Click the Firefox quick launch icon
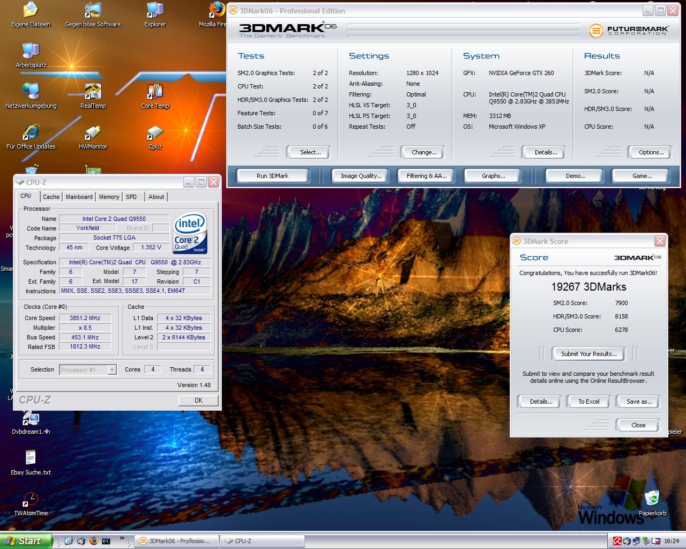The height and width of the screenshot is (549, 686). tap(93, 541)
